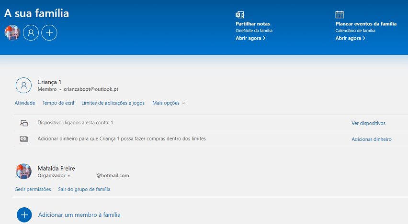Click Ver dispositivos link
Image resolution: width=408 pixels, height=224 pixels.
point(368,123)
